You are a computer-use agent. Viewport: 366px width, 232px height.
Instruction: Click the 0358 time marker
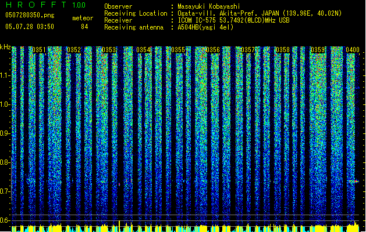point(283,50)
